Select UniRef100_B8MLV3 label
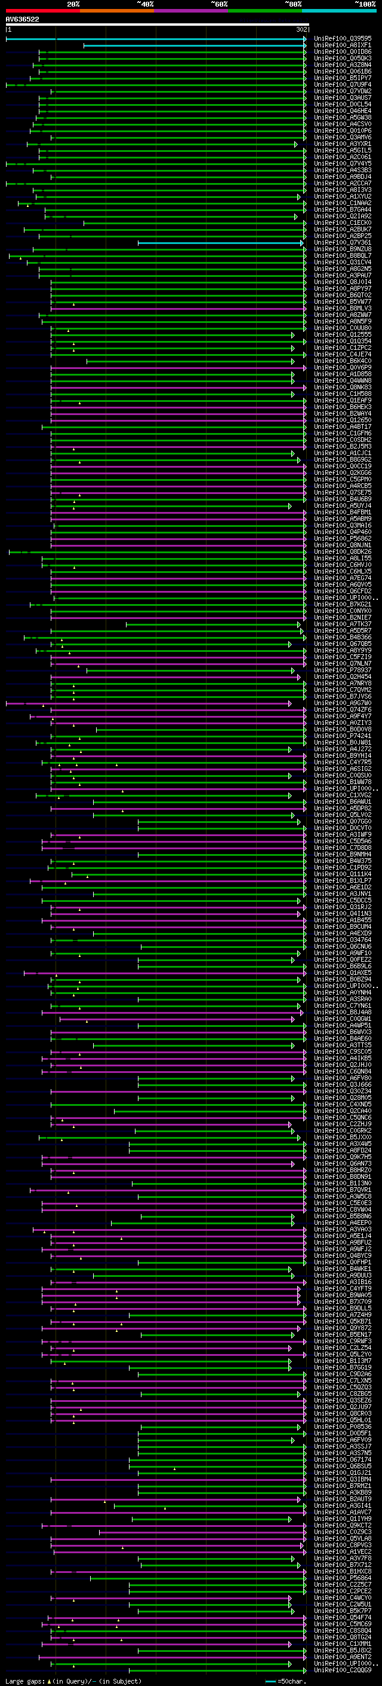This screenshot has height=1686, width=382. click(x=343, y=308)
